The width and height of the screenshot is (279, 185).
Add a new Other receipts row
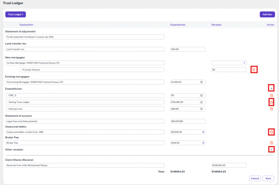(271, 149)
